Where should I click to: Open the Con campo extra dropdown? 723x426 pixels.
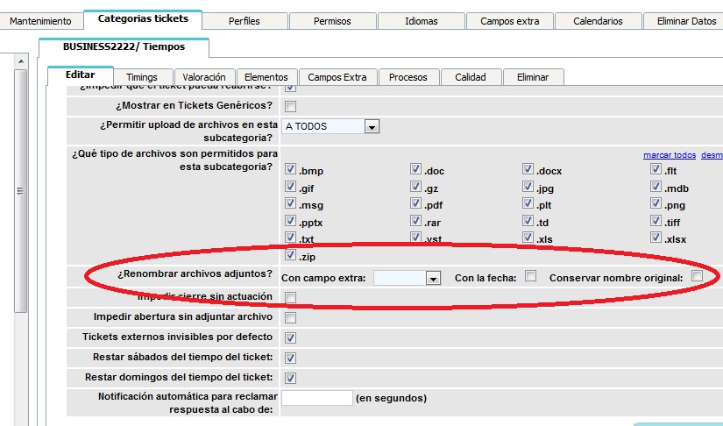(x=407, y=278)
